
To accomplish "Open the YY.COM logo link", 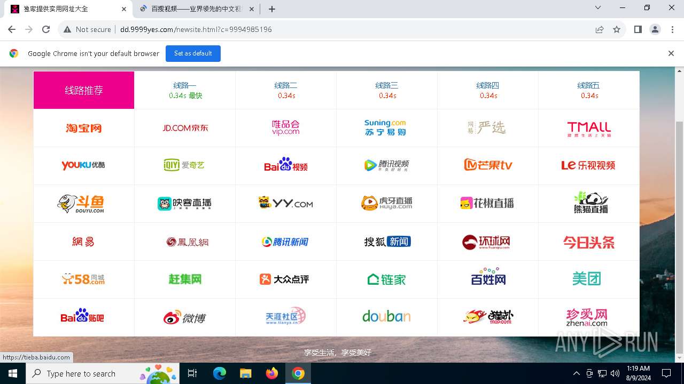I will (x=286, y=203).
